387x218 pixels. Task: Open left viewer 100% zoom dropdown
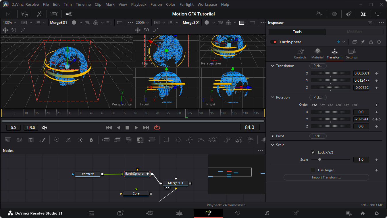10,23
